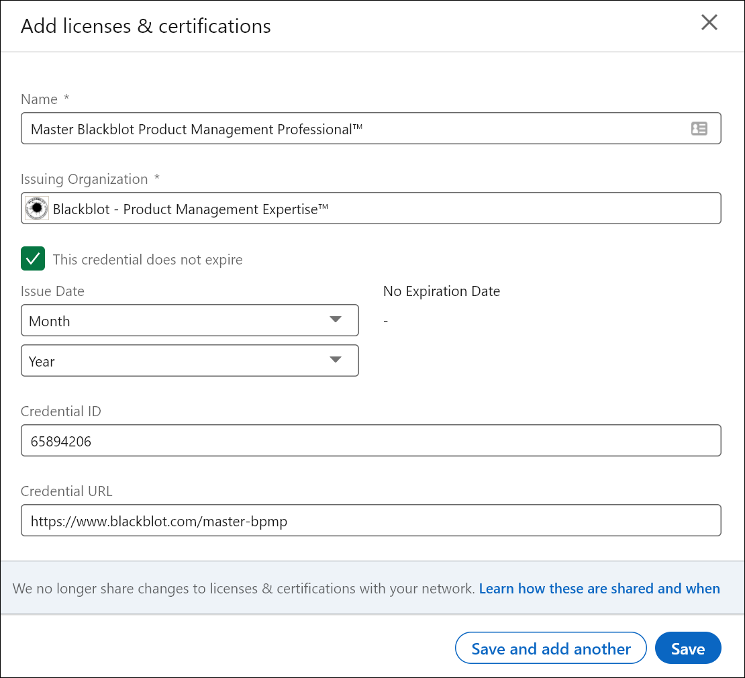Click the 'Credential ID' label

coord(61,411)
